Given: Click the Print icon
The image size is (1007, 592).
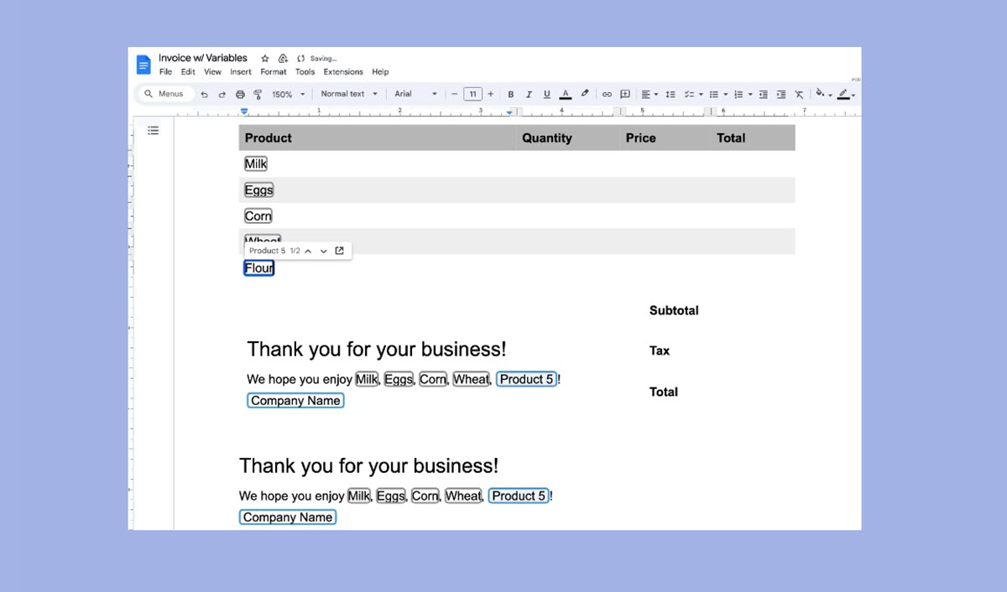Looking at the screenshot, I should 240,95.
